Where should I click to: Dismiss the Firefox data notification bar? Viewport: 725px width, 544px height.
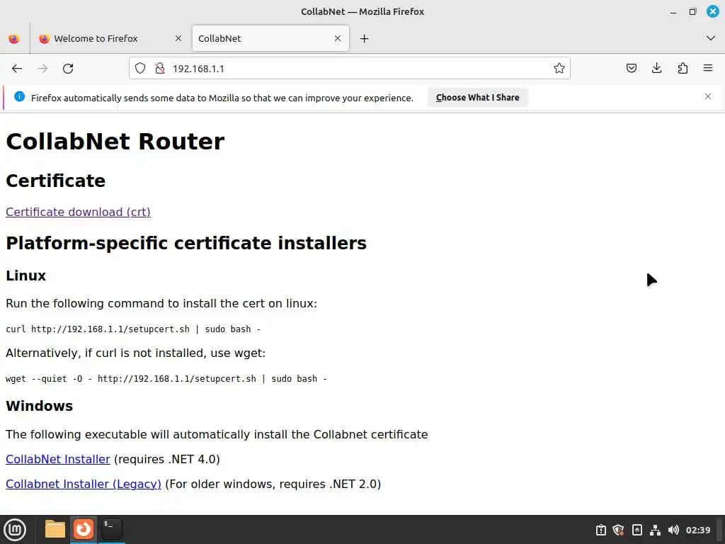708,96
